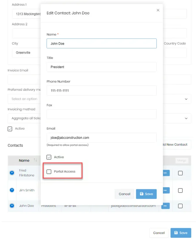The height and width of the screenshot is (240, 196).
Task: Uncheck Active in the Edit Contact dialog
Action: [48, 157]
